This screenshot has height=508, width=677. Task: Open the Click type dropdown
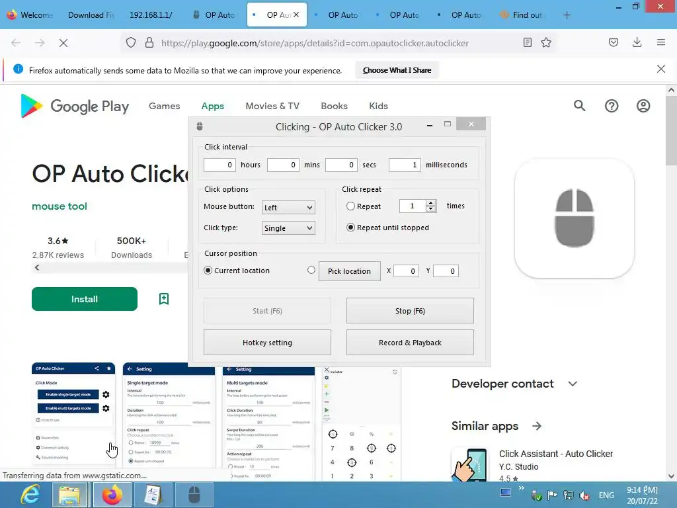point(288,228)
